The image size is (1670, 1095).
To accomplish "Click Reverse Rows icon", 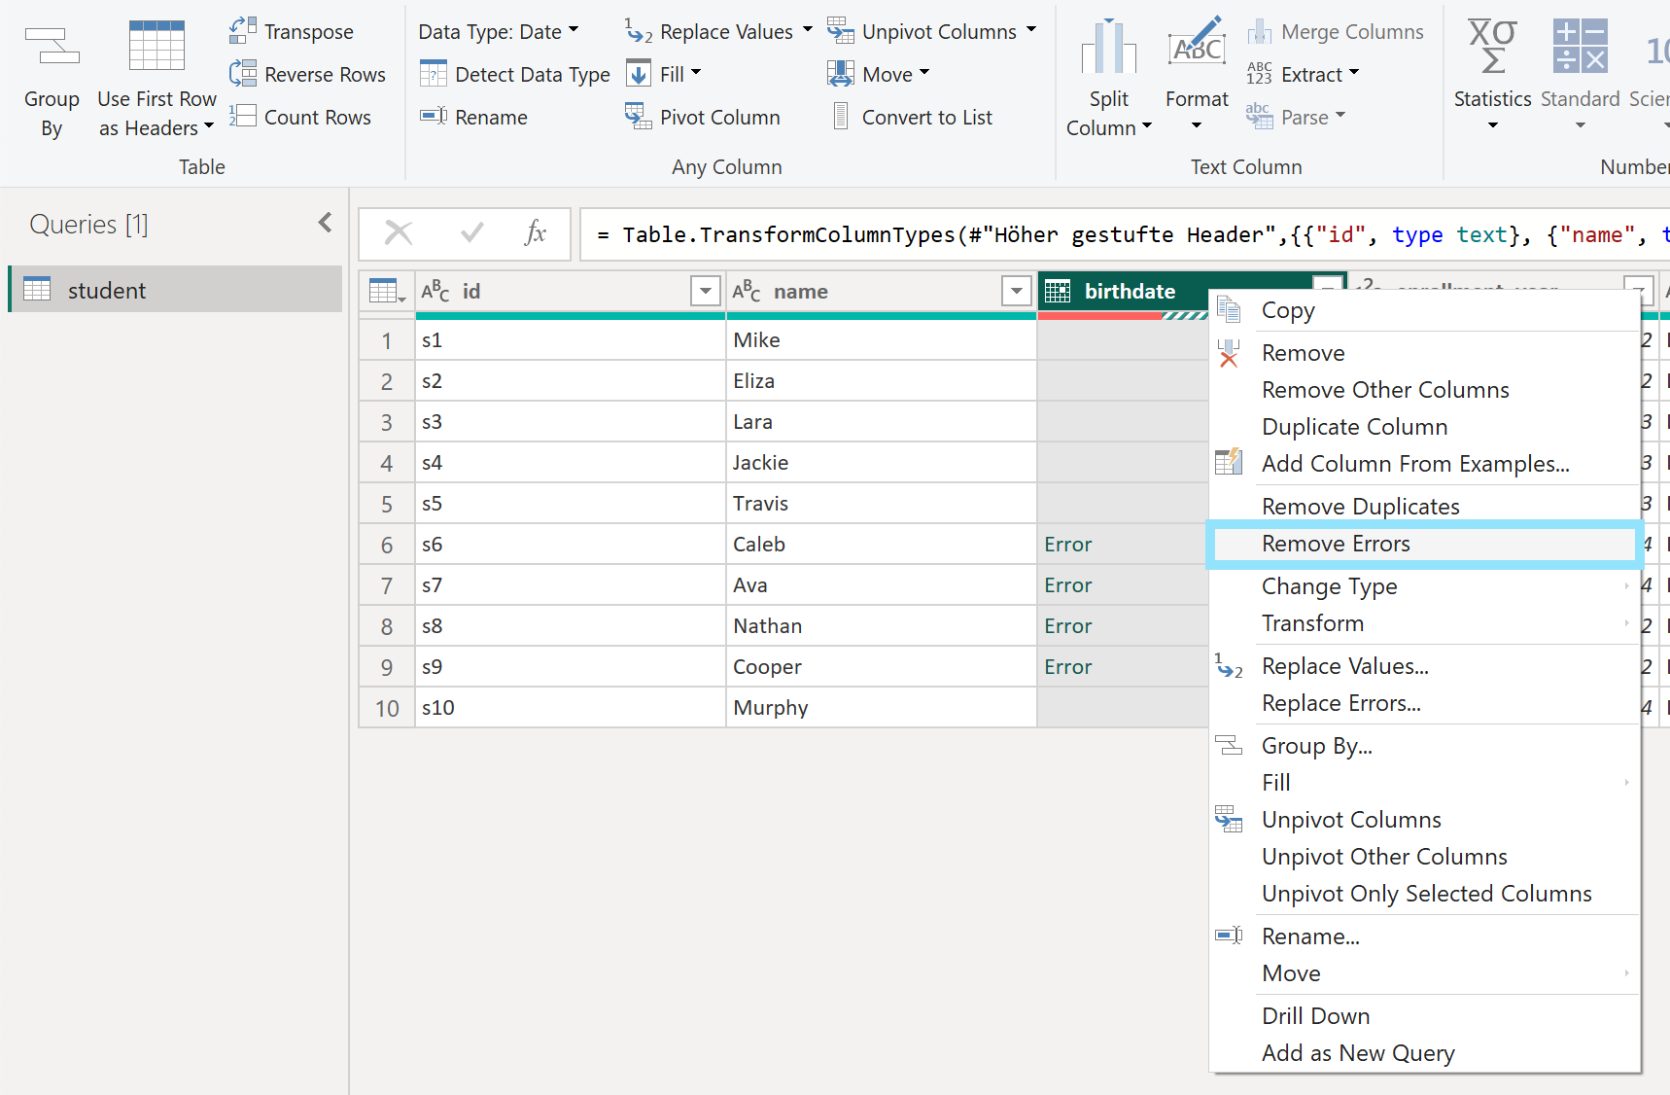I will tap(243, 74).
